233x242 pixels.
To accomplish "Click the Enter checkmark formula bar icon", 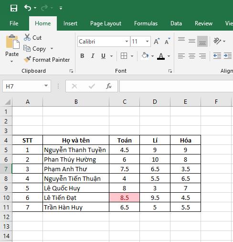I will click(x=92, y=86).
